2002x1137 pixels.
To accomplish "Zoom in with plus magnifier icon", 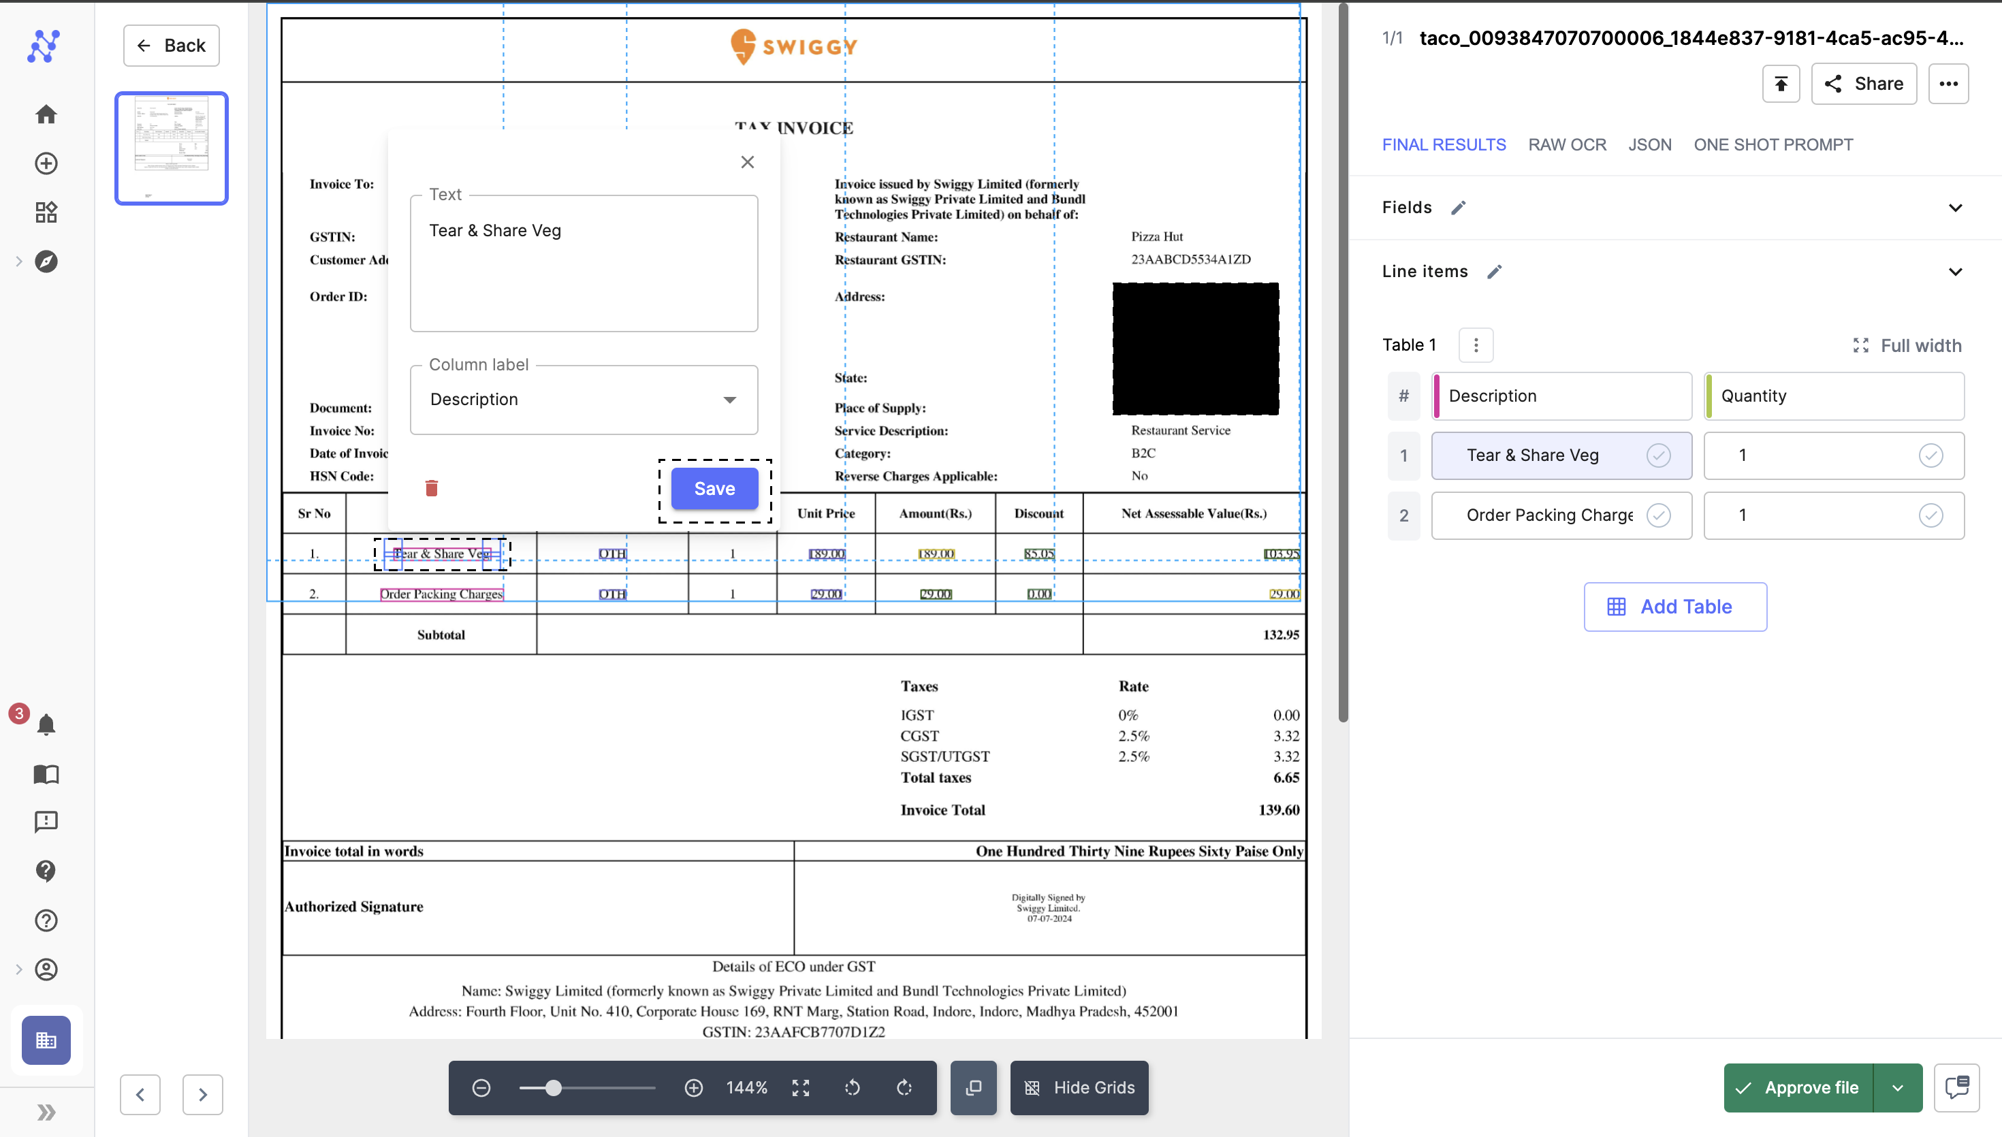I will click(693, 1088).
